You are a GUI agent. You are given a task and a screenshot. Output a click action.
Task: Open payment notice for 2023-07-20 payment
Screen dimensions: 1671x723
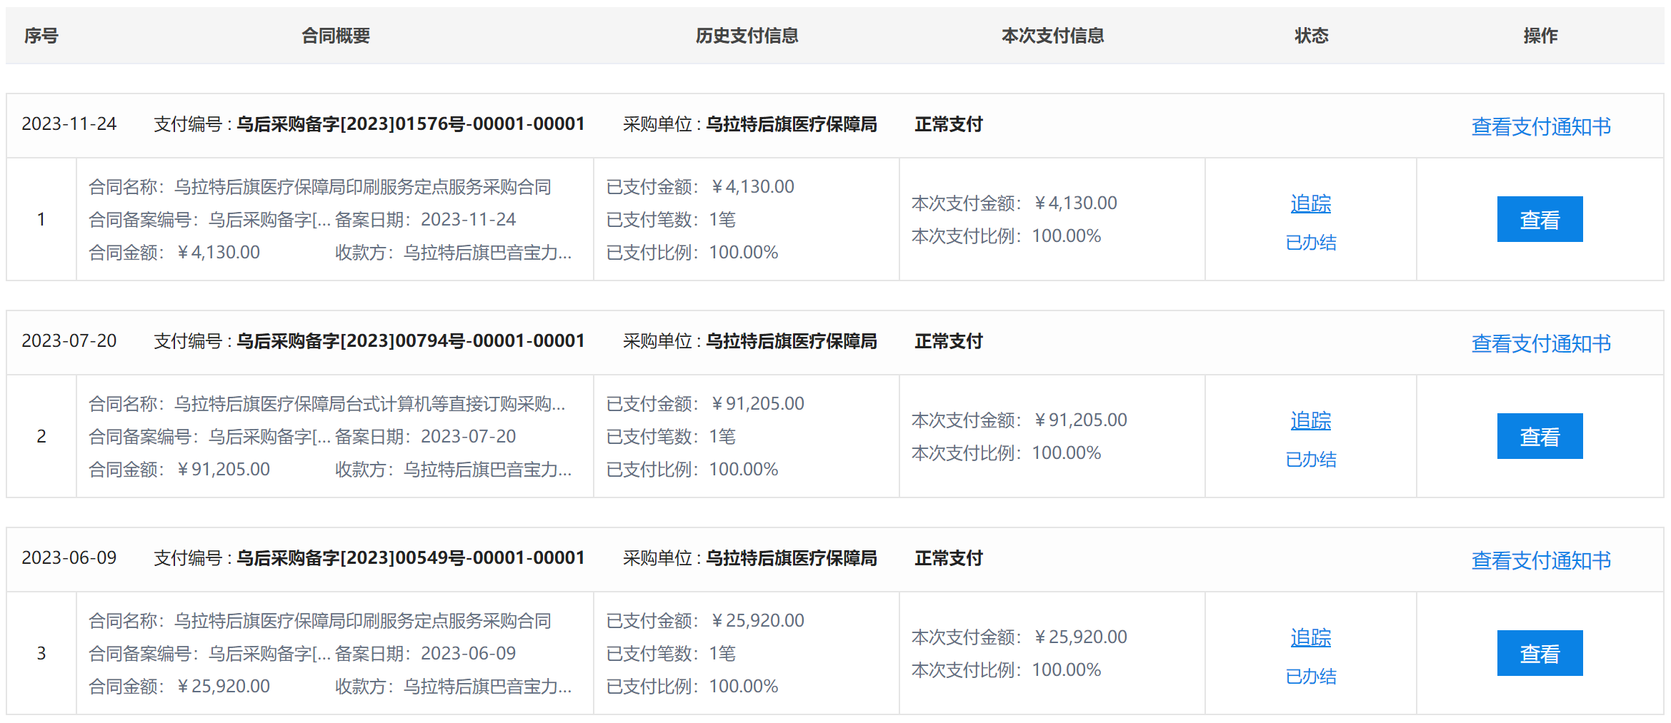[x=1541, y=343]
